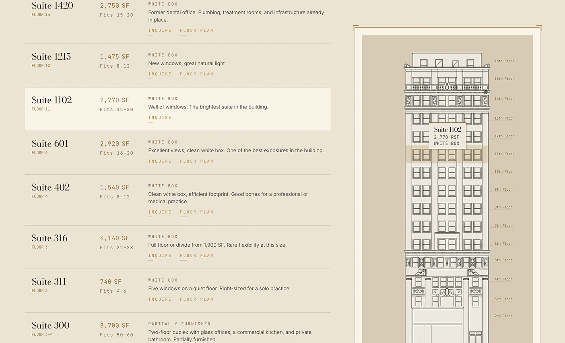Click the 7th Floor label
This screenshot has width=565, height=343.
click(503, 226)
